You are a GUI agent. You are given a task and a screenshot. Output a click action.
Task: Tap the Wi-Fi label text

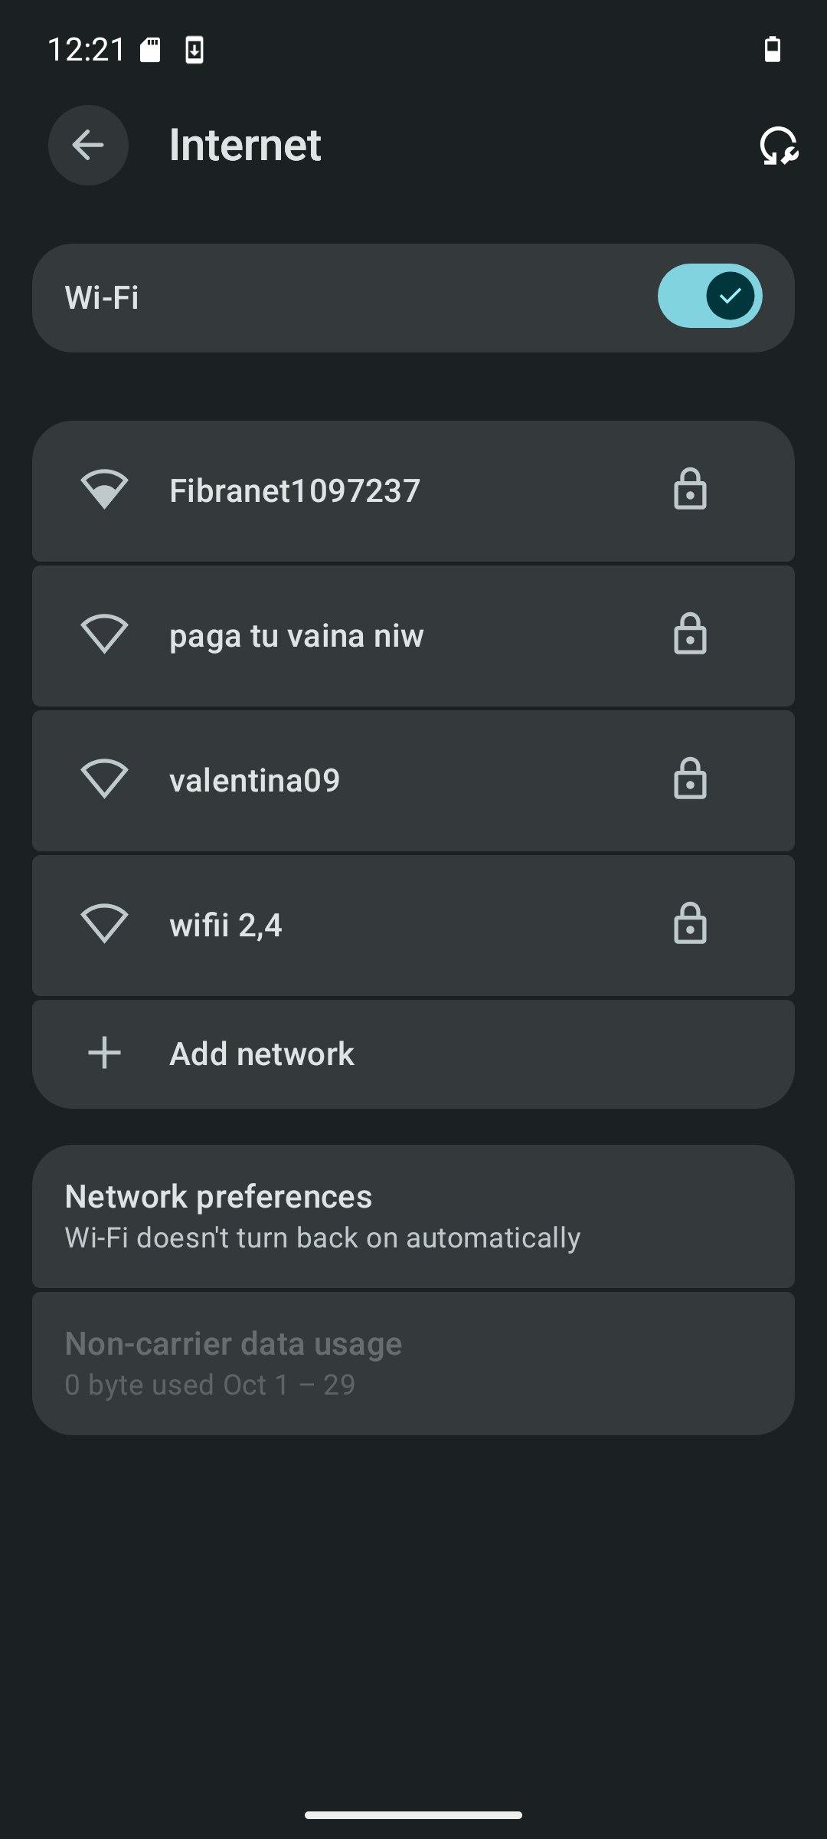tap(102, 297)
